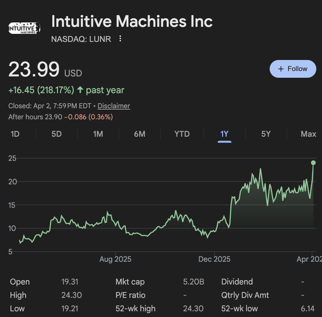Follow Intuitive Machines stock
Viewport: 322px width, 317px height.
pos(293,69)
